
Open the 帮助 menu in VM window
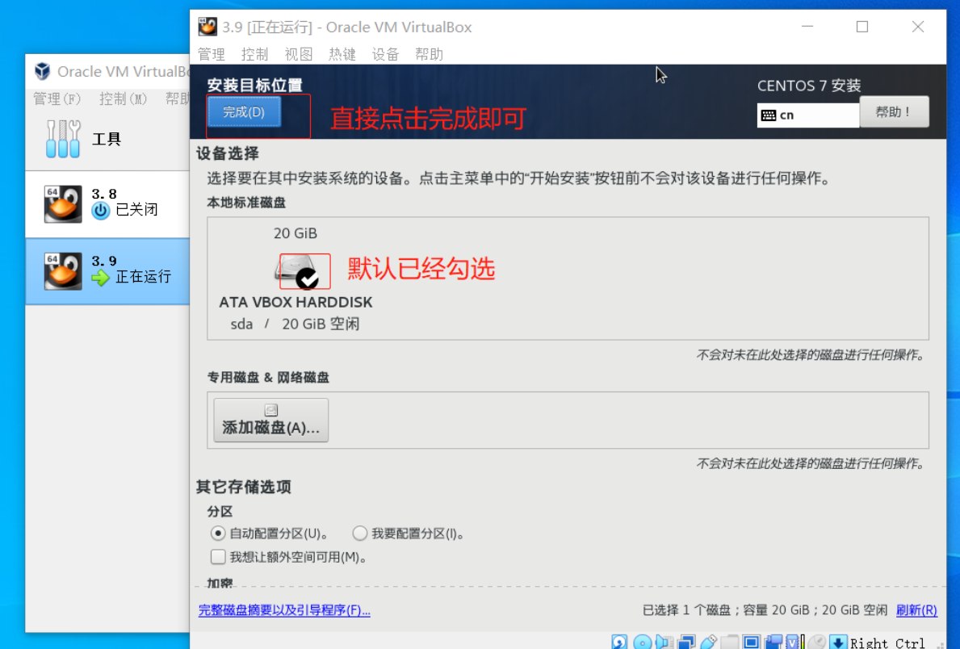(430, 55)
